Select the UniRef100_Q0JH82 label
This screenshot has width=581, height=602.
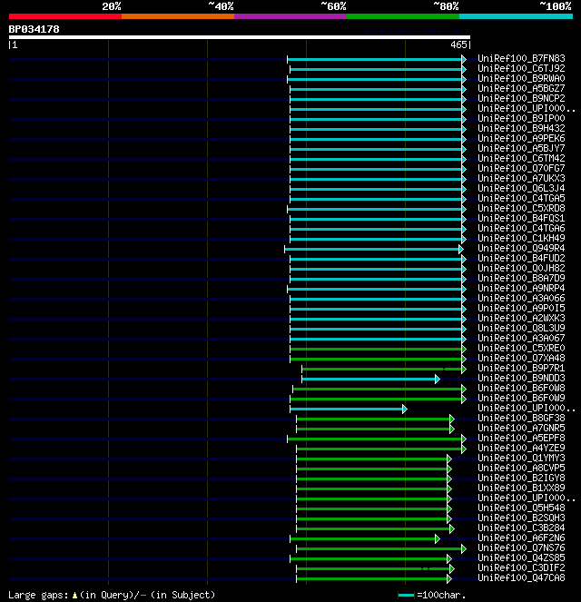[521, 268]
